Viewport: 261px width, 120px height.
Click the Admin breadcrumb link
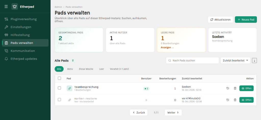click(x=58, y=7)
